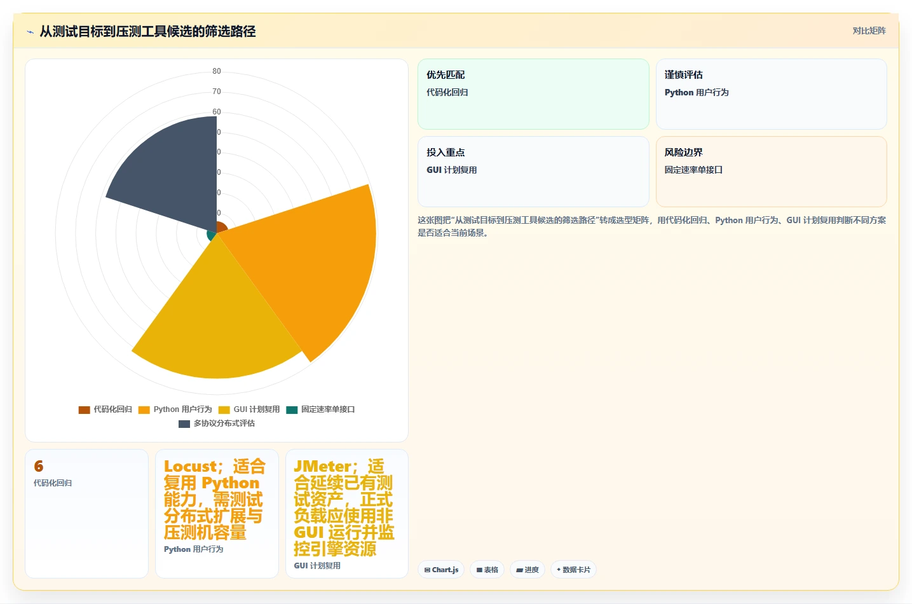912x604 pixels.
Task: Click the JMeter stat card headline
Action: [344, 507]
